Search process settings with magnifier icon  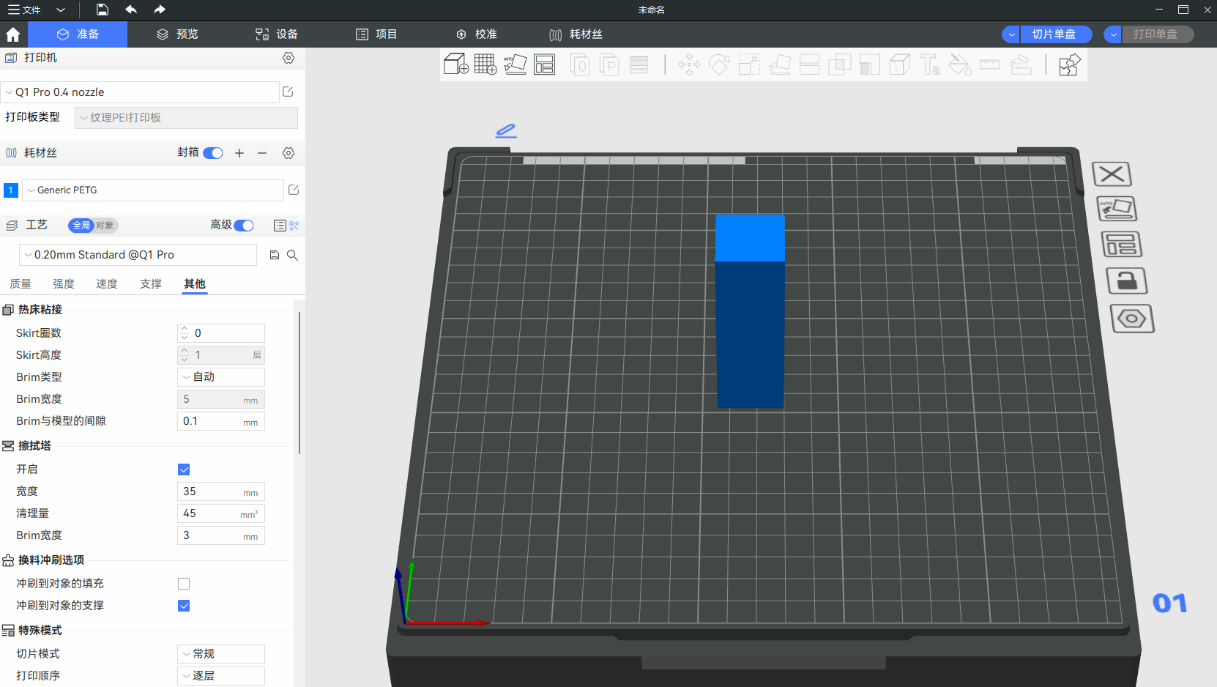pyautogui.click(x=292, y=255)
